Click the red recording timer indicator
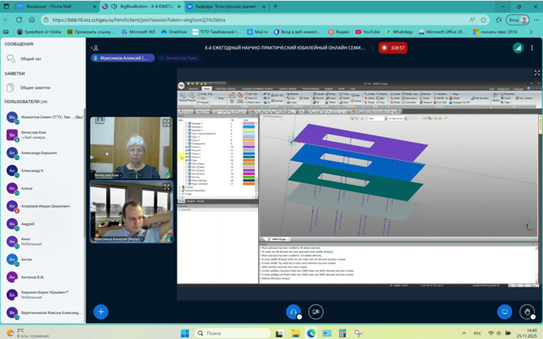543x339 pixels. (392, 48)
